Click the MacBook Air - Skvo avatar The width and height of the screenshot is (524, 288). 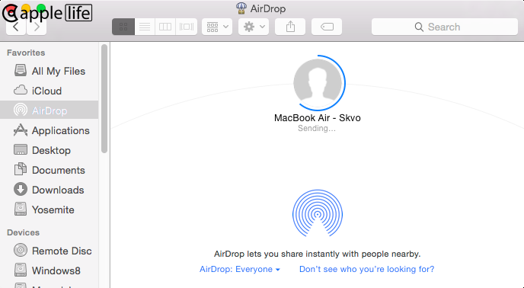(x=318, y=83)
